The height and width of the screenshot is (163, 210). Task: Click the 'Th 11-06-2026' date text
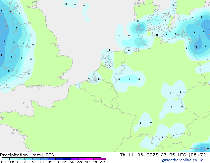[x=139, y=155]
